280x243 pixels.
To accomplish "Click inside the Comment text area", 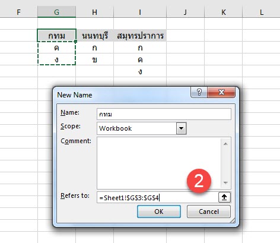I will pos(158,163).
